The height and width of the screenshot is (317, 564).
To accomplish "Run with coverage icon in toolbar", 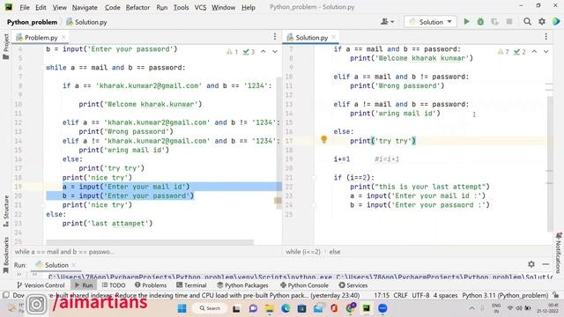I will 495,22.
